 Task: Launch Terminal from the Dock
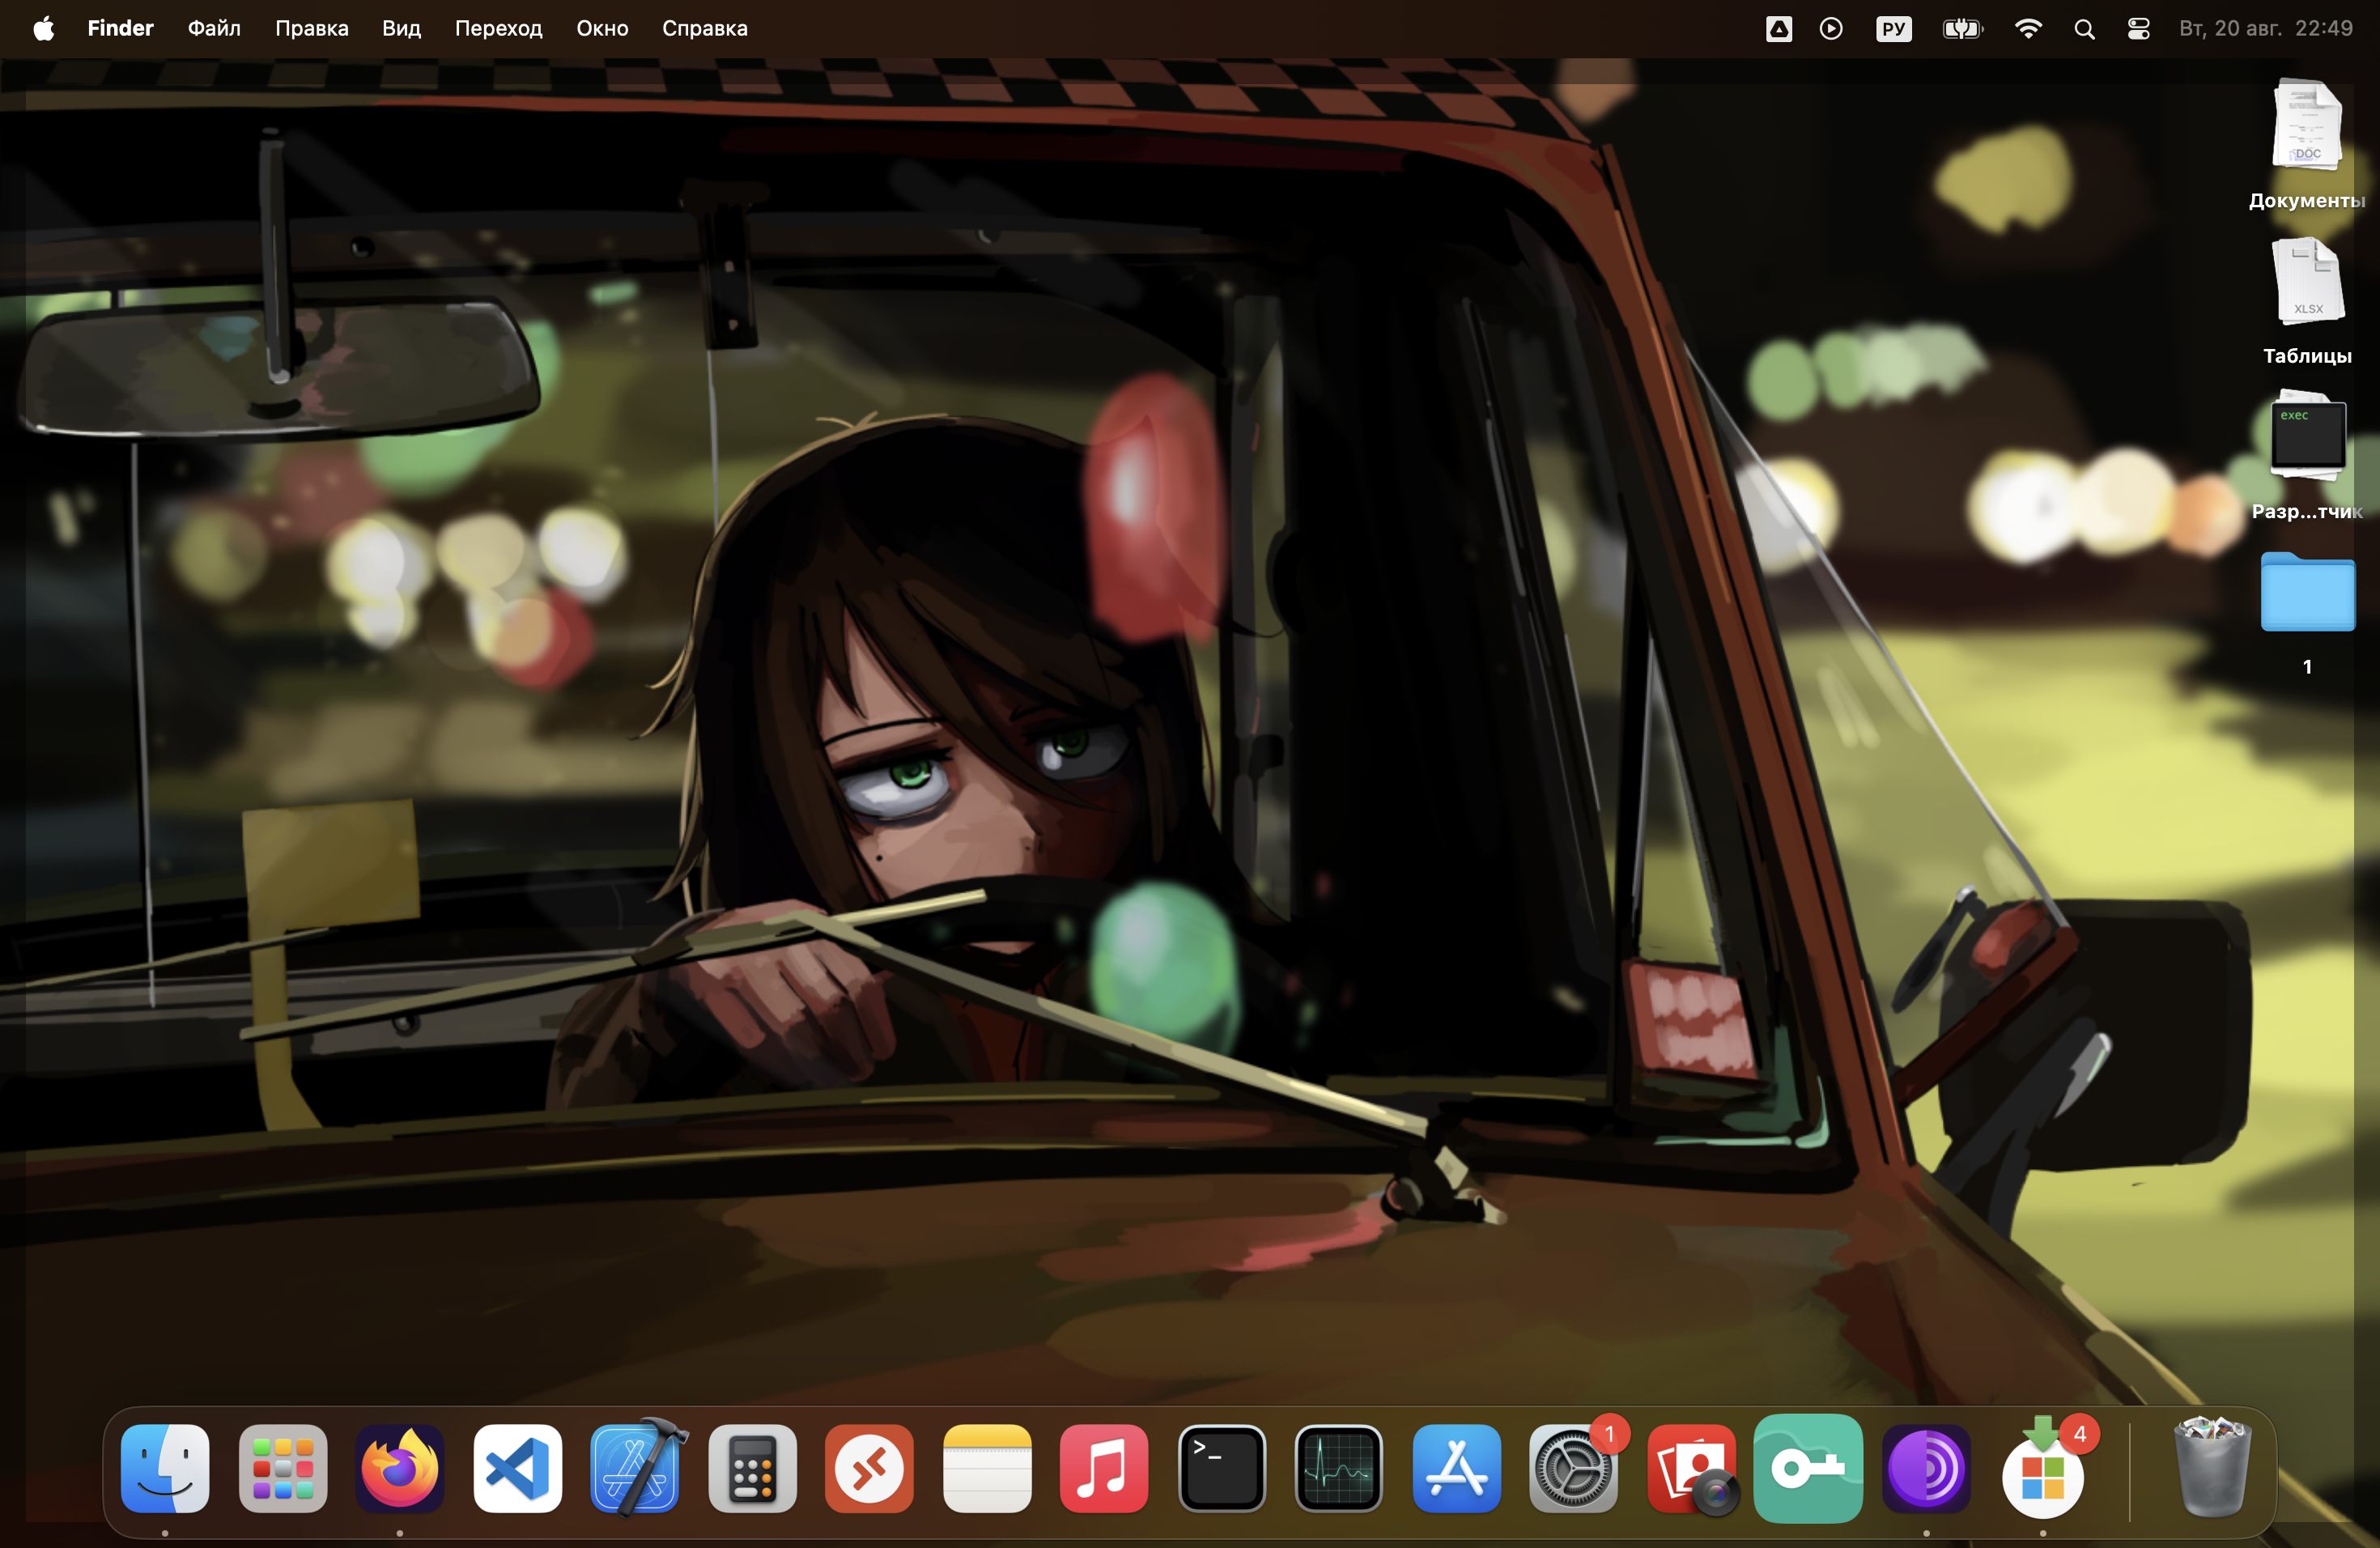[1221, 1467]
